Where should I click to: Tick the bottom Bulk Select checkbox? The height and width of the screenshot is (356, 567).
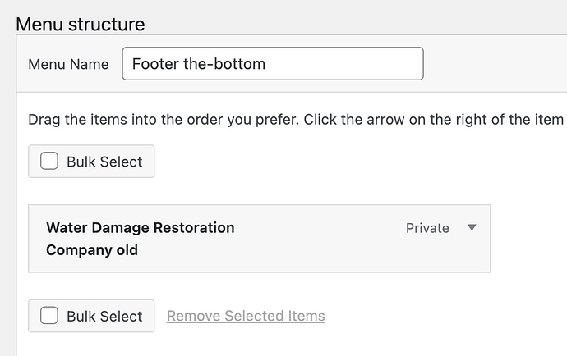[x=49, y=316]
